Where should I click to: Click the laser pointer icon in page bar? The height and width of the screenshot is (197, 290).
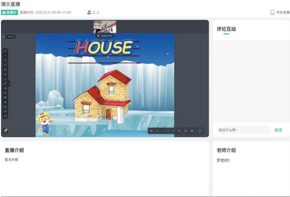pyautogui.click(x=151, y=131)
